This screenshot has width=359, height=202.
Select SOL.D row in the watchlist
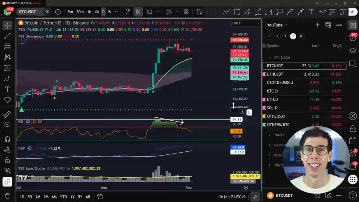[304, 108]
